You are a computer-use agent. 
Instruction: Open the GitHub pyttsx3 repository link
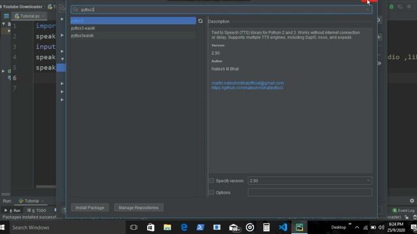[x=248, y=88]
